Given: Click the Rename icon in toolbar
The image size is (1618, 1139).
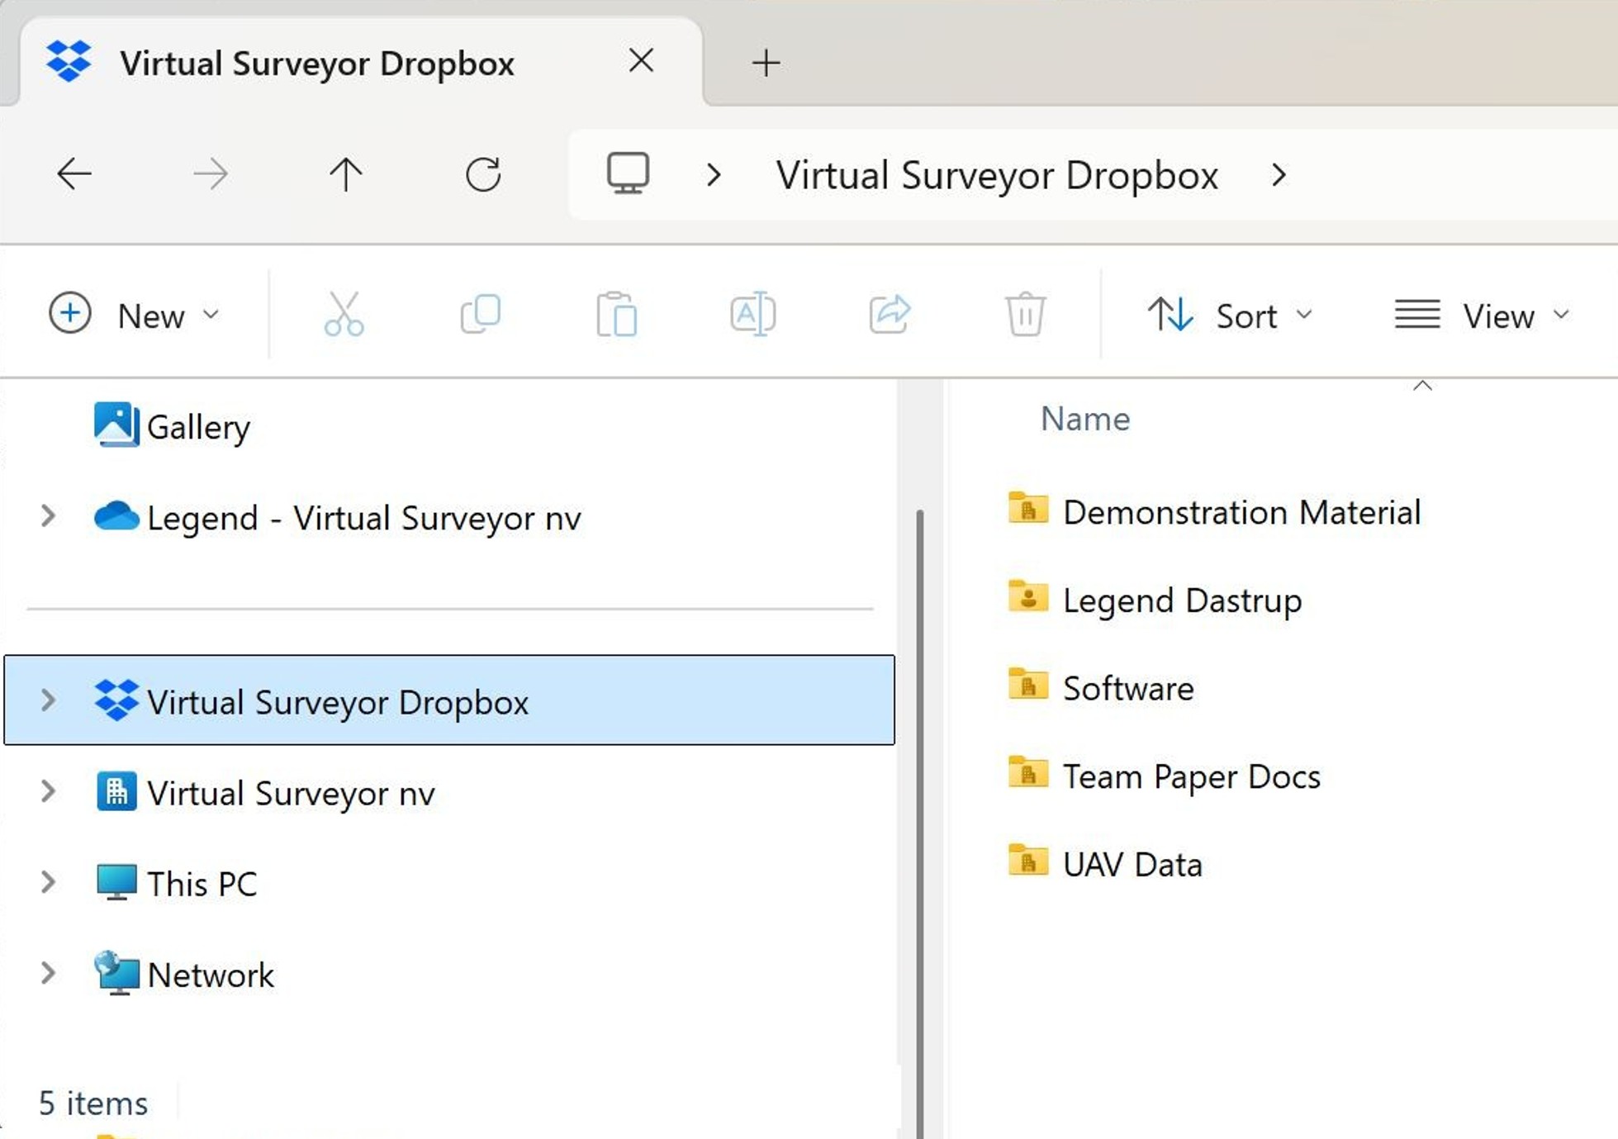Looking at the screenshot, I should click(752, 315).
